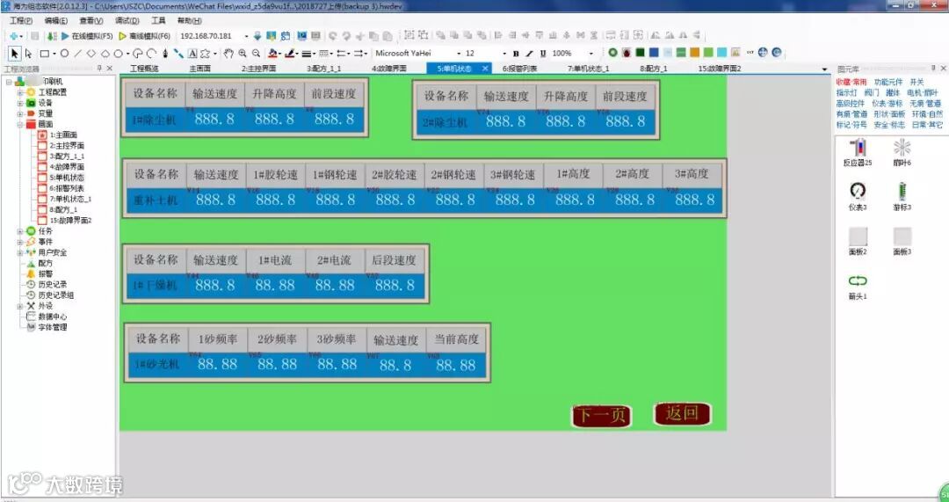Open the Microsoft YaHei font dropdown
The width and height of the screenshot is (949, 502).
(459, 54)
